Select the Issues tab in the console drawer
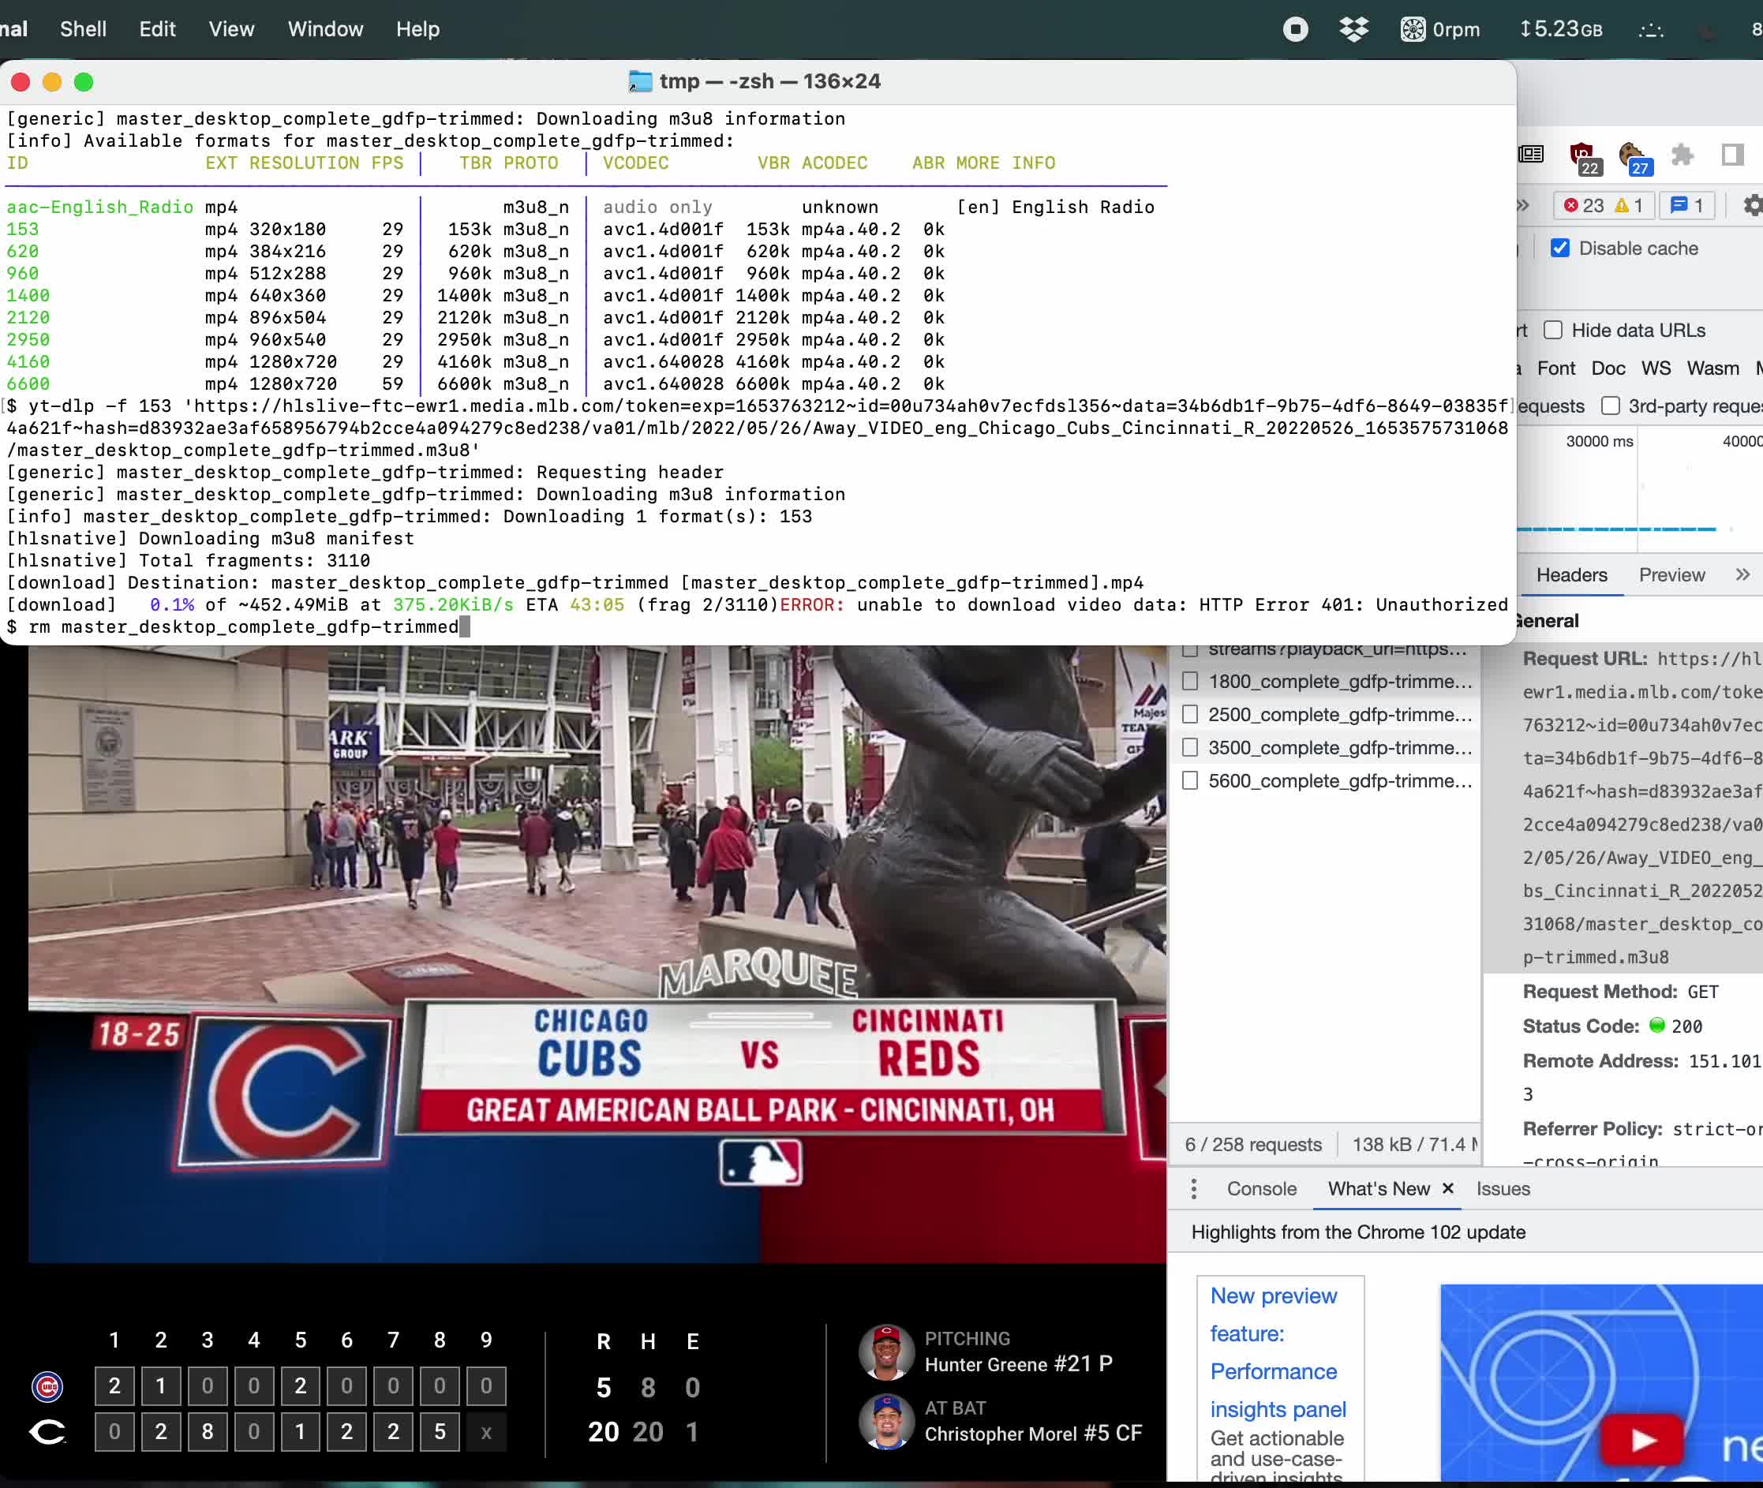 tap(1503, 1188)
